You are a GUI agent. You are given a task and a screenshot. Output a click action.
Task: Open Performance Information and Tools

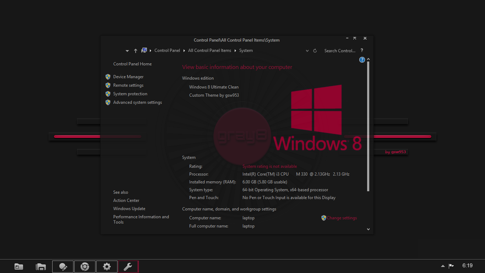tap(141, 219)
